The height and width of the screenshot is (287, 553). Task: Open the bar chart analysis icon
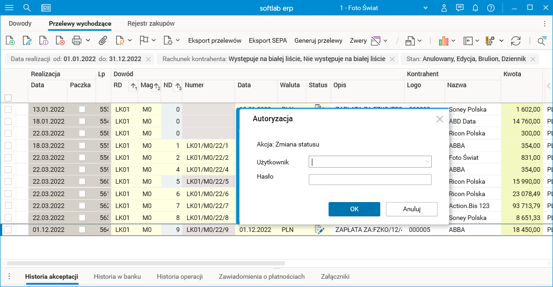(443, 40)
